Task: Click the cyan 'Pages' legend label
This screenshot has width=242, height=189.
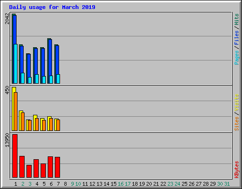Action: pyautogui.click(x=237, y=58)
